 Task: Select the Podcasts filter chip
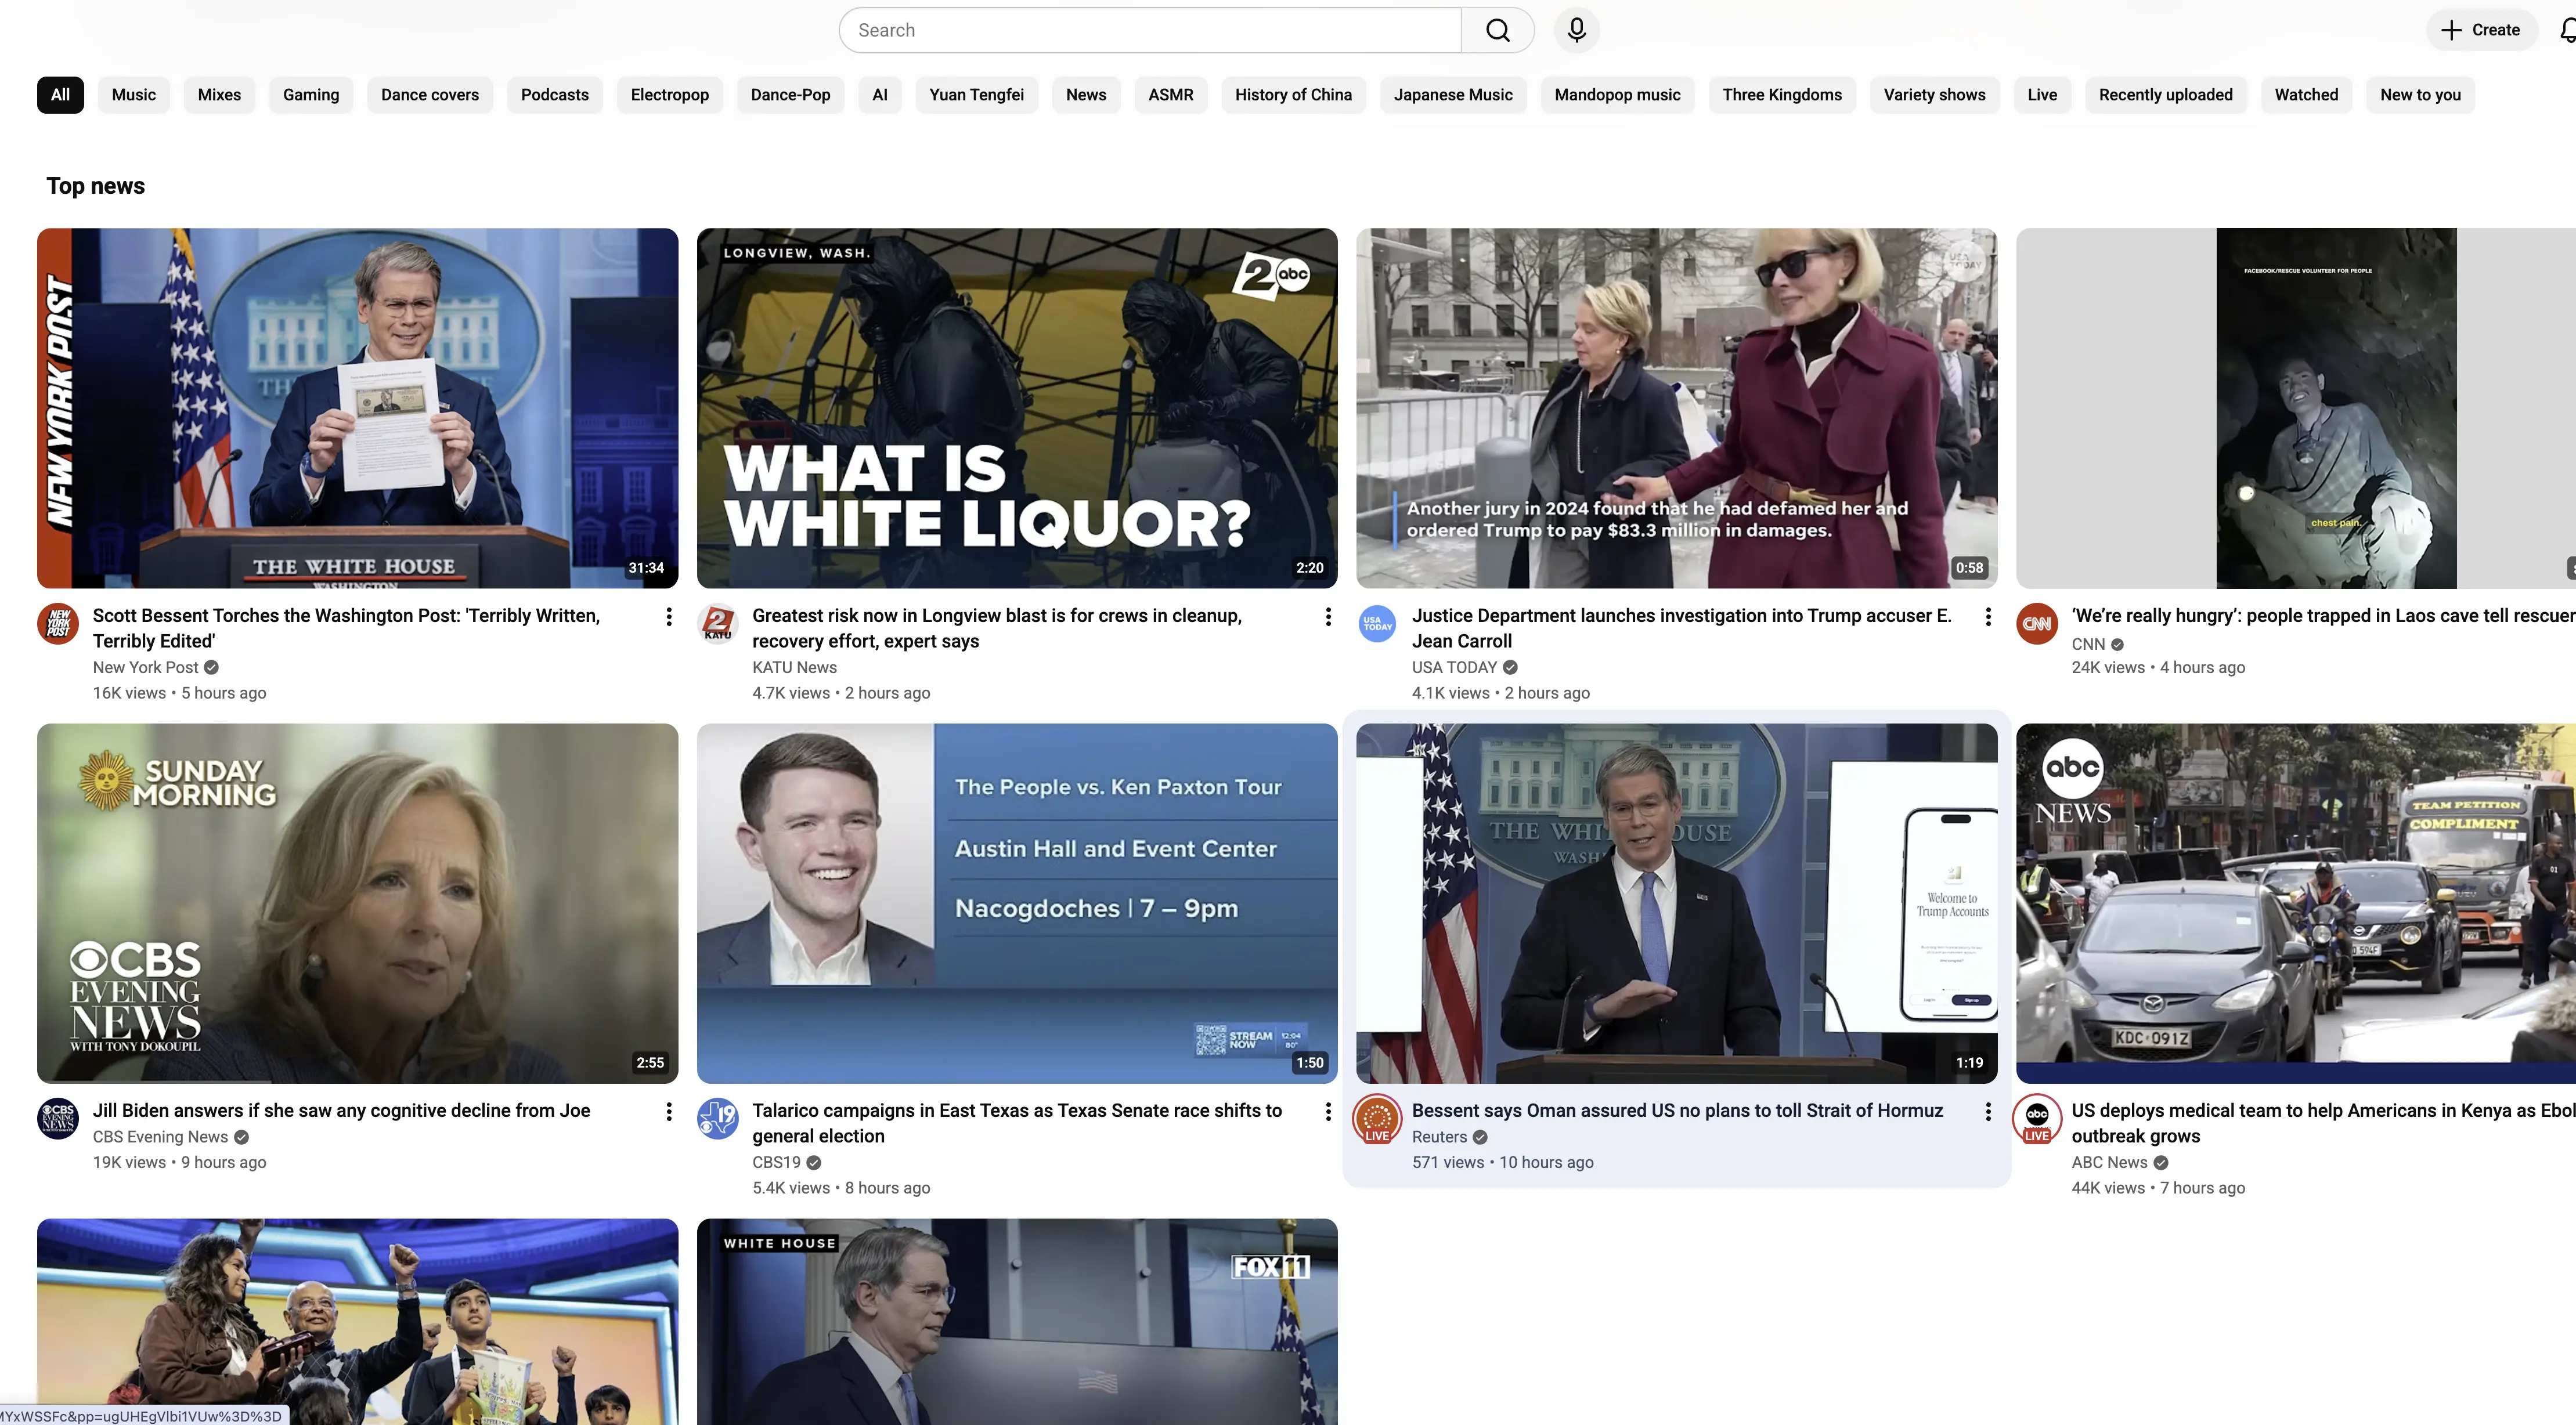tap(554, 95)
